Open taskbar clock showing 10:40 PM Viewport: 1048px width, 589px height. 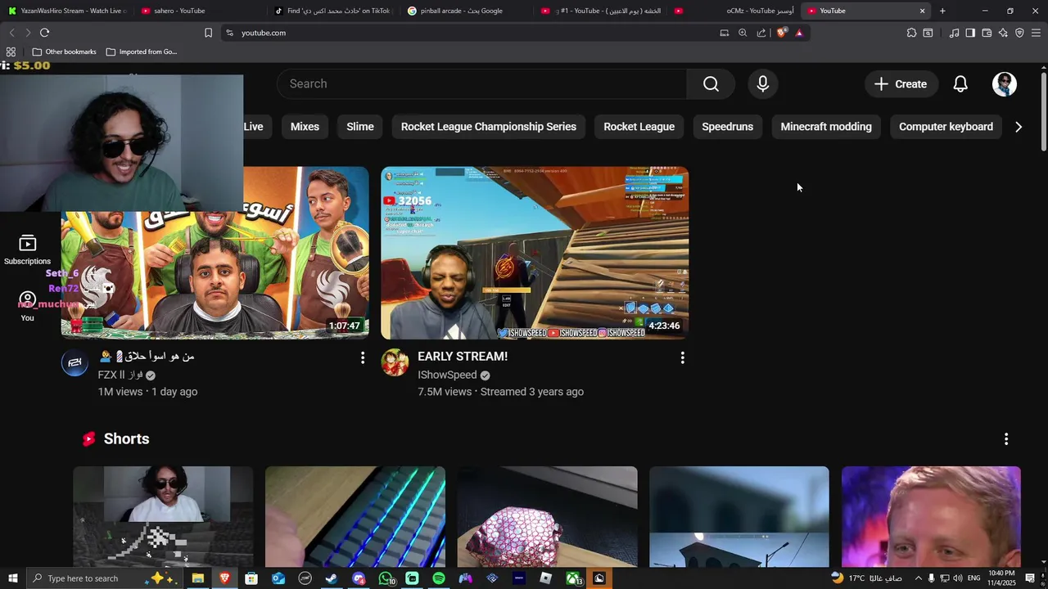coord(1002,578)
